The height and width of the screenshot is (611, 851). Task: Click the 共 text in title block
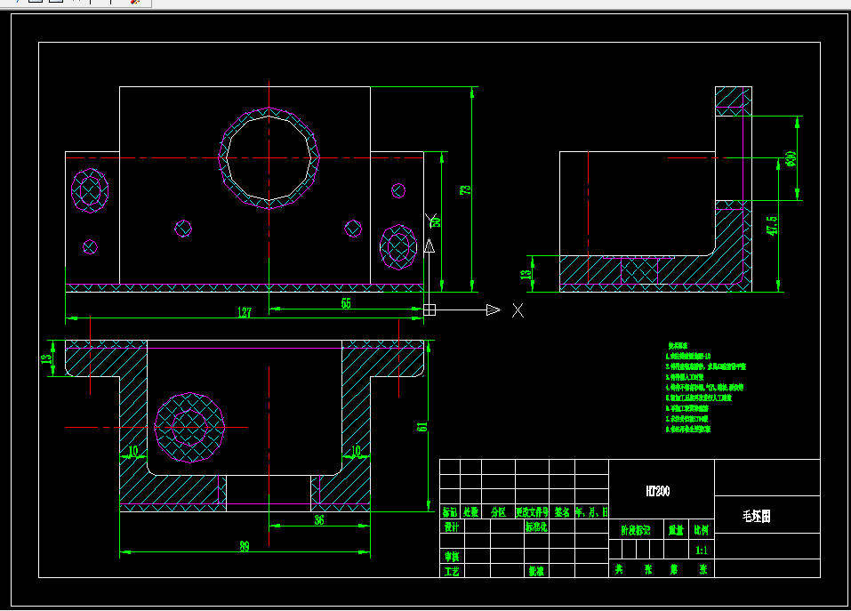point(619,568)
